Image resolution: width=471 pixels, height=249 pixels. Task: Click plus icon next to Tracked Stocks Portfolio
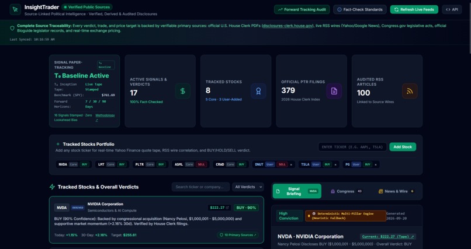point(58,144)
